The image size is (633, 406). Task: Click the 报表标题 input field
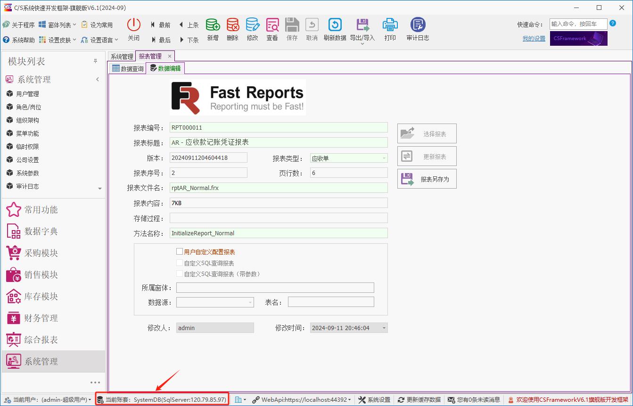point(279,142)
